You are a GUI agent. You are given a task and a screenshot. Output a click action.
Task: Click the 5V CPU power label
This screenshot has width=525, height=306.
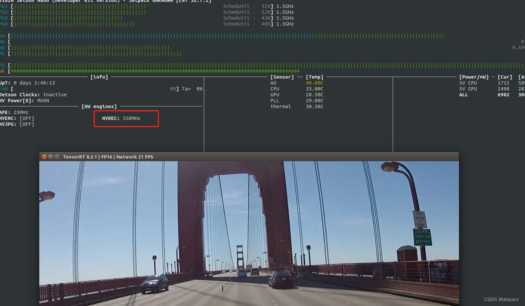point(468,83)
